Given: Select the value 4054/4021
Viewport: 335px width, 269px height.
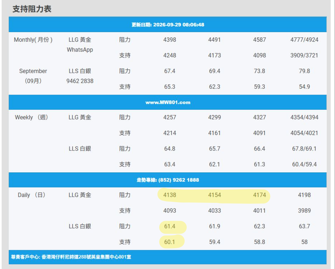Looking at the screenshot, I should point(304,133).
